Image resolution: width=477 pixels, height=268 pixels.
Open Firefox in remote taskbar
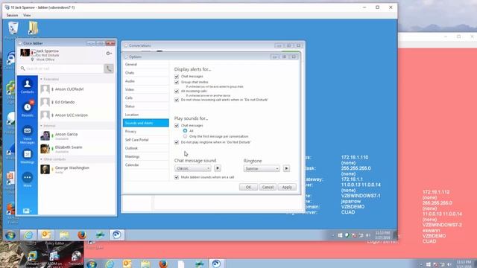[82, 235]
